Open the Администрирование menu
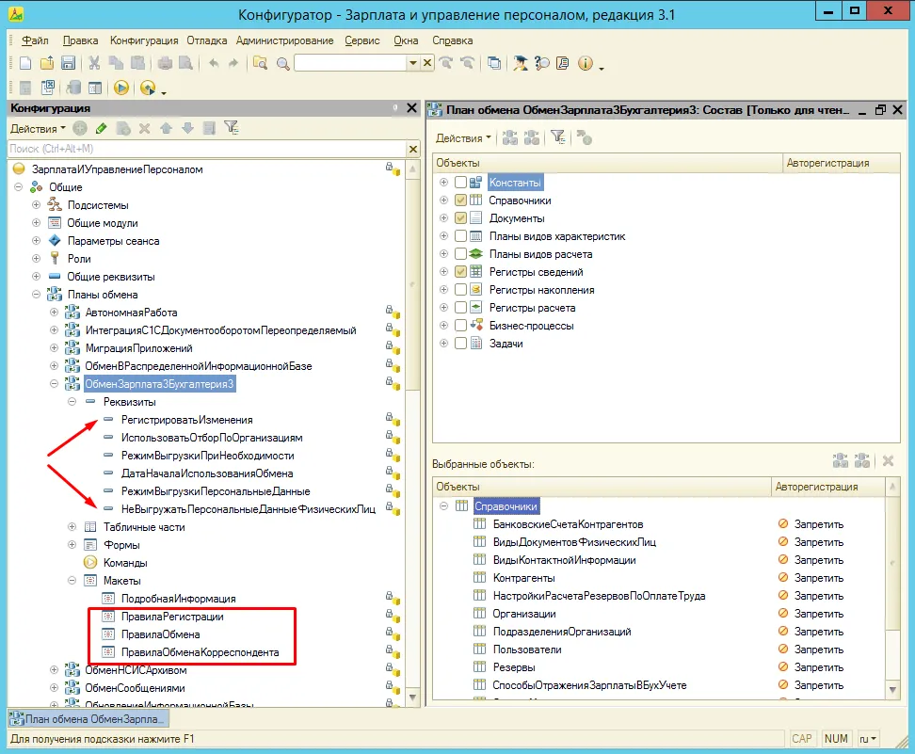Screen dimensions: 915x754 pyautogui.click(x=285, y=40)
